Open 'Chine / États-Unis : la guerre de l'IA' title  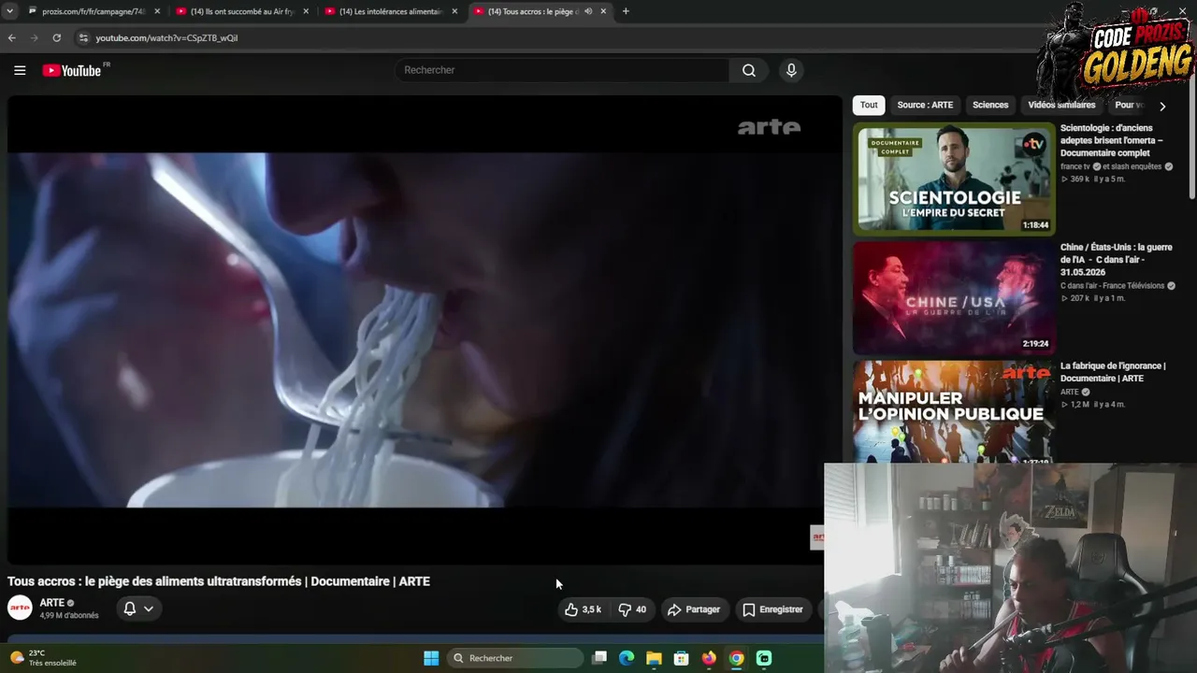pyautogui.click(x=1117, y=260)
